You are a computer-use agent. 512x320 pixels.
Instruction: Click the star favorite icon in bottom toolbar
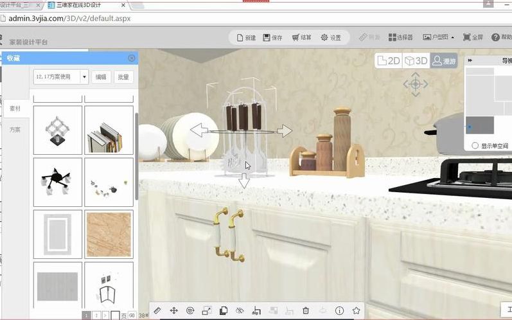(x=356, y=310)
